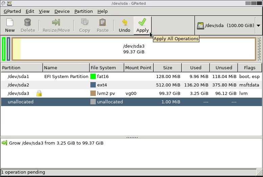Click the lvm flags cell

[243, 93]
